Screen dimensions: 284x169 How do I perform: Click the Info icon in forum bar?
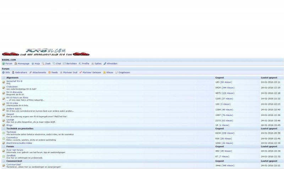pos(3,72)
